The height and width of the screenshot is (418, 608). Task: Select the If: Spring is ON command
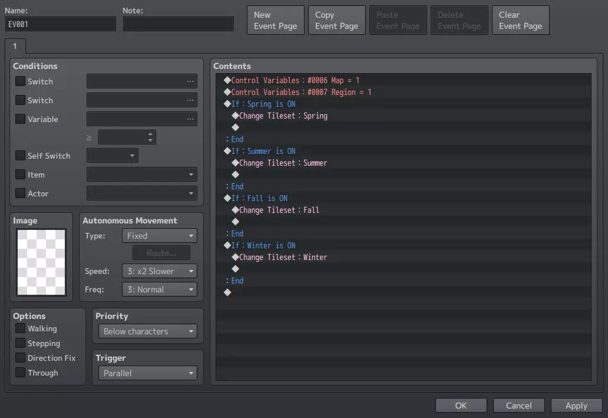pos(263,104)
